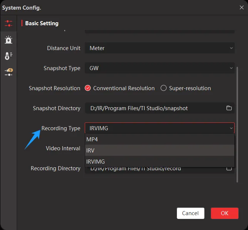Confirm settings with the OK button
The height and width of the screenshot is (230, 248).
point(224,213)
